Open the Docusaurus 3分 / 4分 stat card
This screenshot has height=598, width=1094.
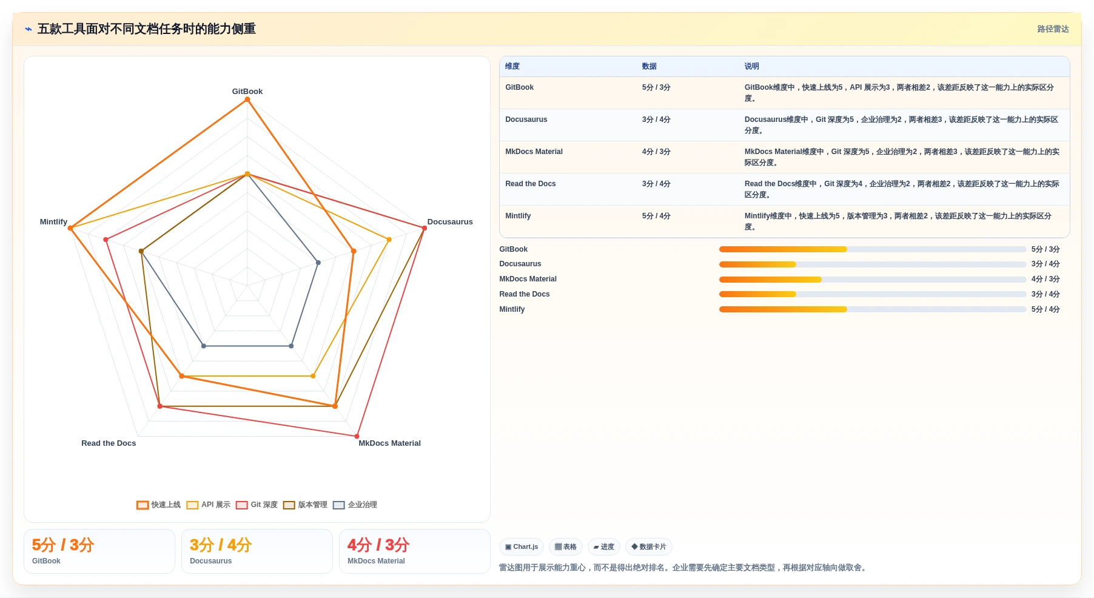pyautogui.click(x=257, y=551)
